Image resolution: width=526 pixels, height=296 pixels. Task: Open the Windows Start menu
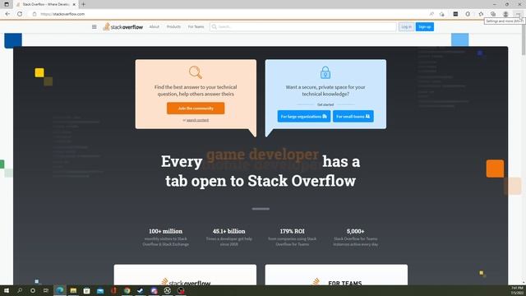pyautogui.click(x=7, y=290)
